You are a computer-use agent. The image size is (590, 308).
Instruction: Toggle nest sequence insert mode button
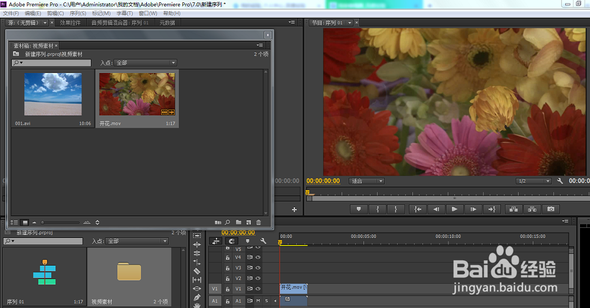(215, 241)
